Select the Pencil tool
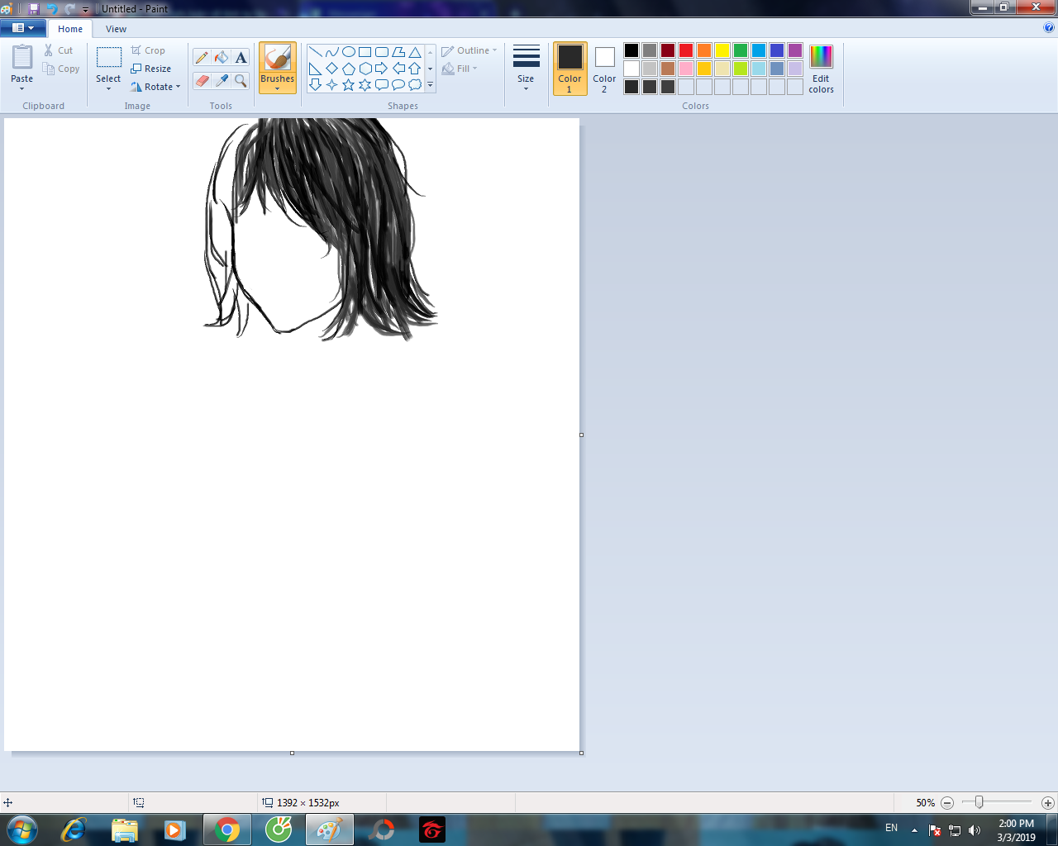Screen dimensions: 1058x846 [202, 57]
